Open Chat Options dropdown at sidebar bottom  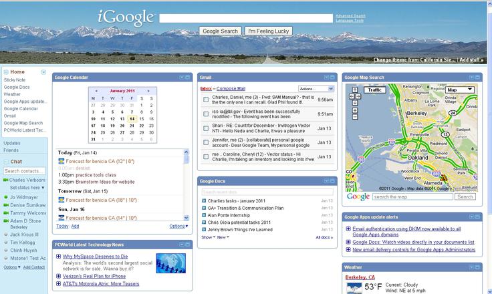pyautogui.click(x=12, y=267)
